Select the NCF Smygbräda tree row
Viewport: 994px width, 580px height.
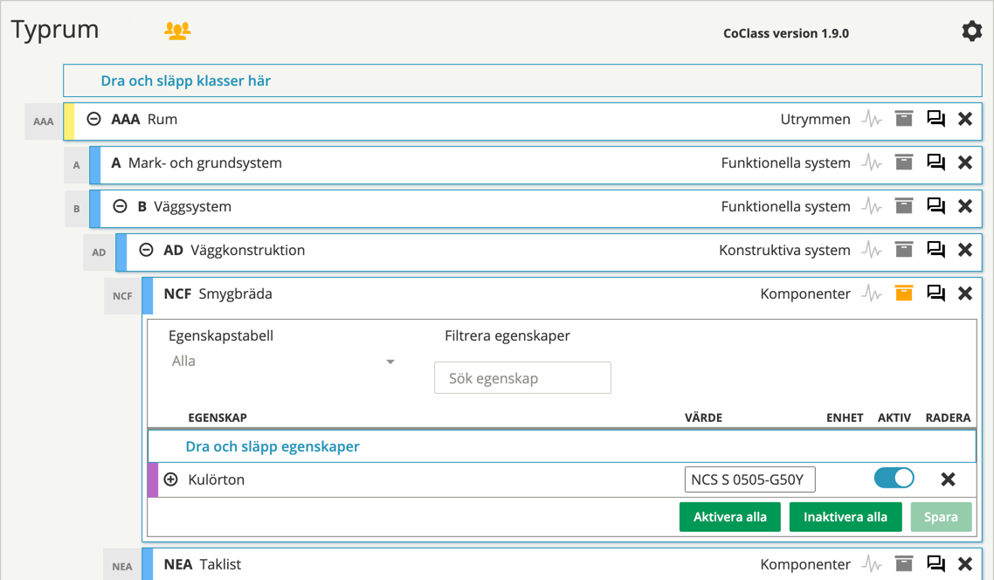click(x=437, y=293)
